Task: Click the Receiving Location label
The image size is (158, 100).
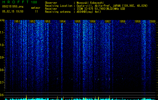Action: coord(59,6)
